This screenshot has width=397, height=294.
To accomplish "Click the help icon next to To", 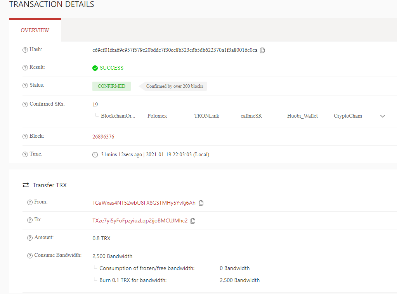I will pyautogui.click(x=30, y=220).
